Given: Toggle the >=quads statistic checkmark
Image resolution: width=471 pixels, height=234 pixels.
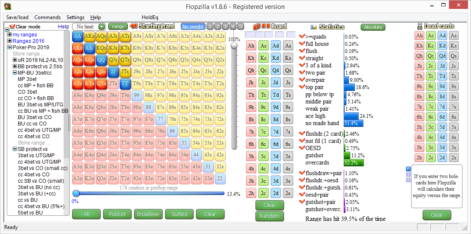Looking at the screenshot, I should click(302, 36).
